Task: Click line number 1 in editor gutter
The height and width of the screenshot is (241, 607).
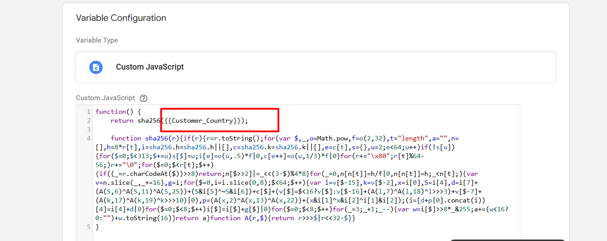Action: 89,112
